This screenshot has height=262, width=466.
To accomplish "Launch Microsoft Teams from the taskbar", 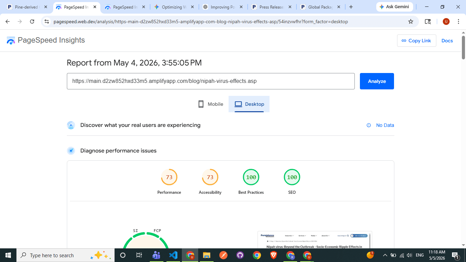I will (x=157, y=255).
